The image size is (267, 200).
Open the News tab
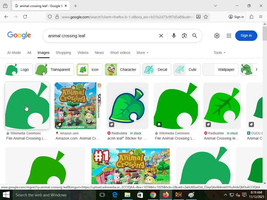point(99,53)
